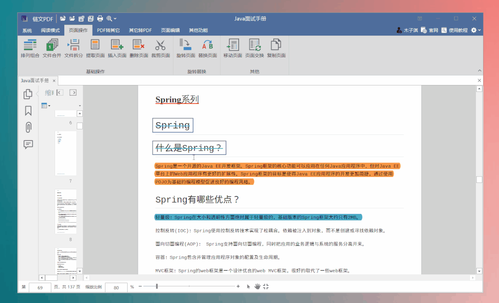
Task: Select the Java面试手册 document tab
Action: click(x=35, y=80)
